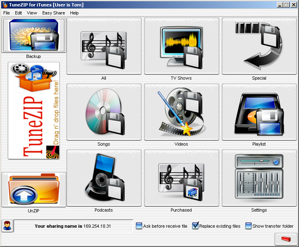Screen dimensions: 299x247
Task: Open the Backup function icon
Action: (x=34, y=35)
